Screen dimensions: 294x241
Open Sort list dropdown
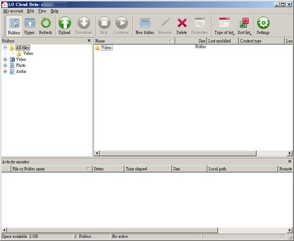[x=244, y=26]
